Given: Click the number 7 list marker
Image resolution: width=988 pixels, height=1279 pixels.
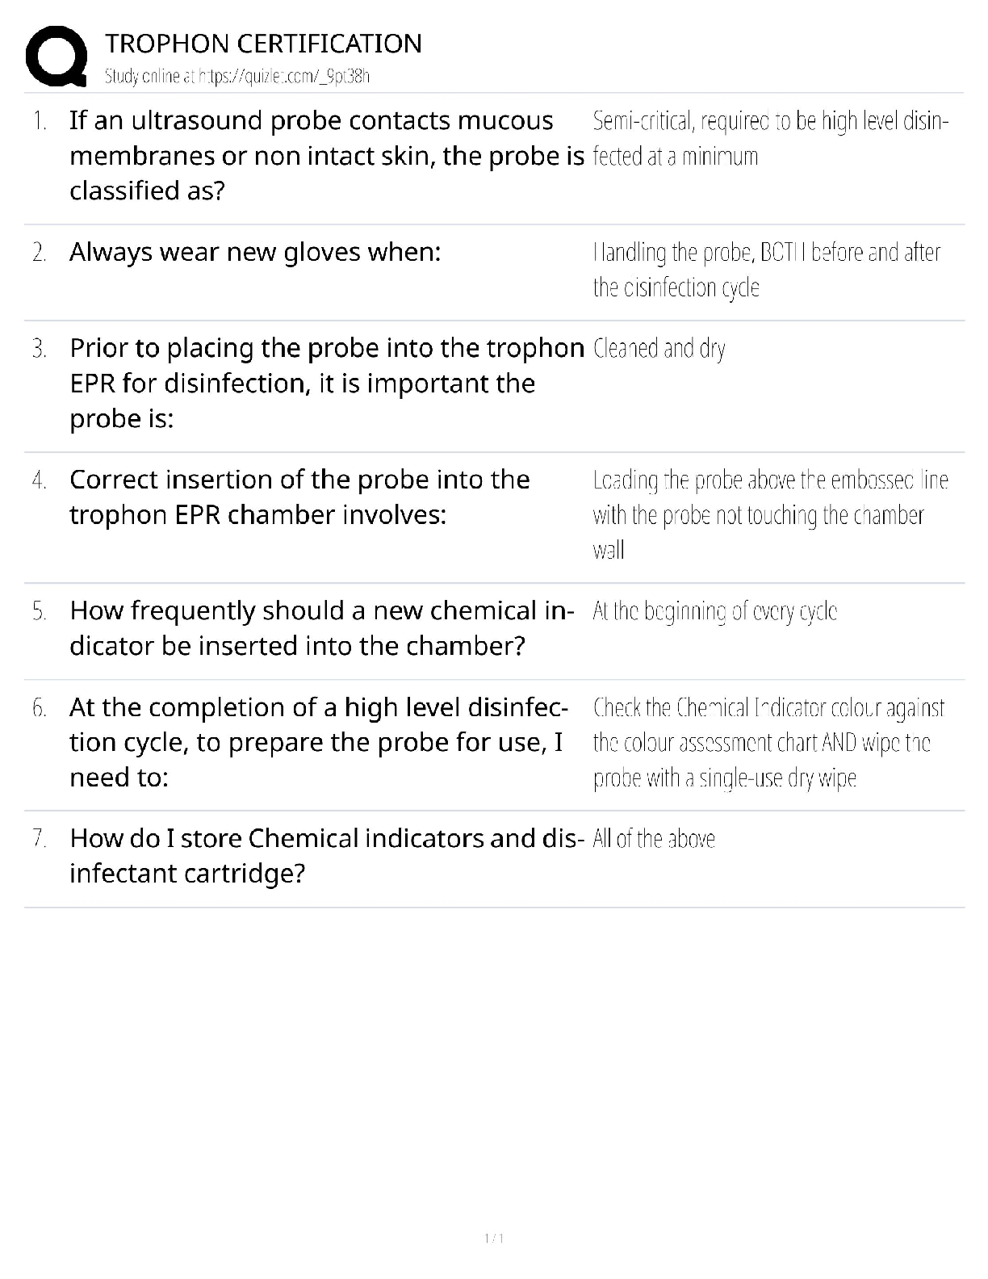Looking at the screenshot, I should [39, 838].
